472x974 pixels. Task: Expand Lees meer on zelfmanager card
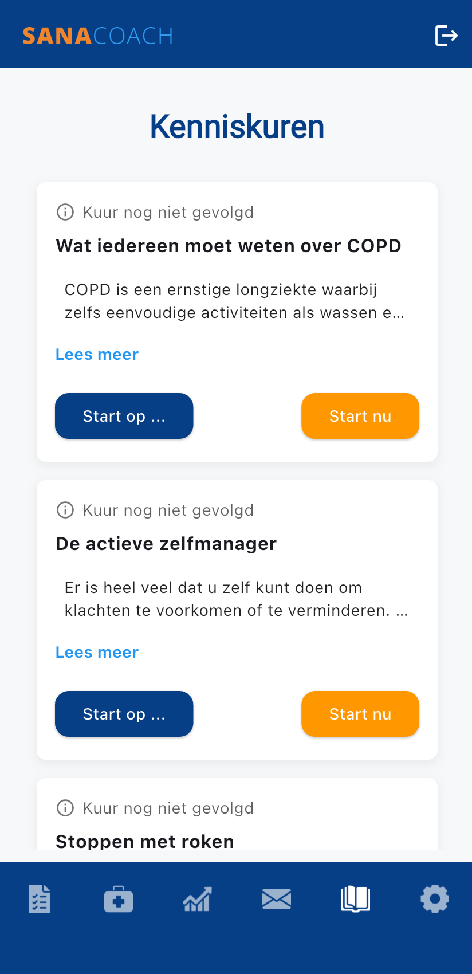tap(97, 653)
